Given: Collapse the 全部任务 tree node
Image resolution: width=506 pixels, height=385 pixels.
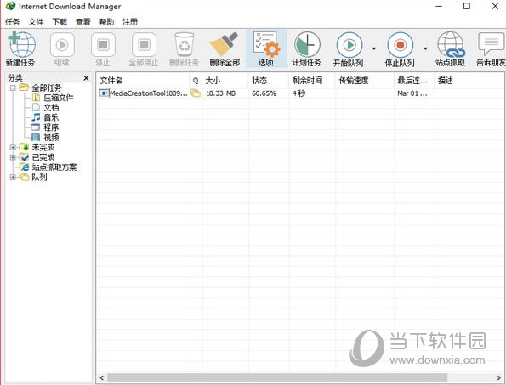Looking at the screenshot, I should pos(13,88).
